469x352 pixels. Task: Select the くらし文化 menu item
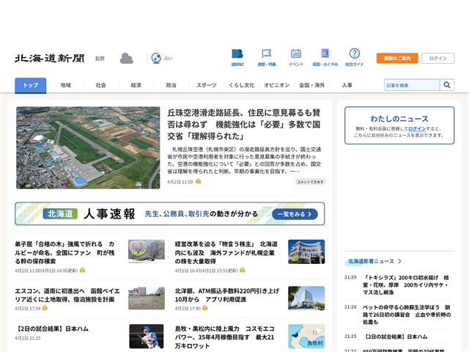point(242,85)
